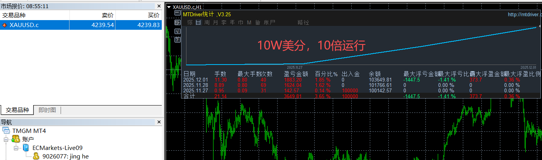
Task: Close the 导航 Navigator panel
Action: point(159,122)
